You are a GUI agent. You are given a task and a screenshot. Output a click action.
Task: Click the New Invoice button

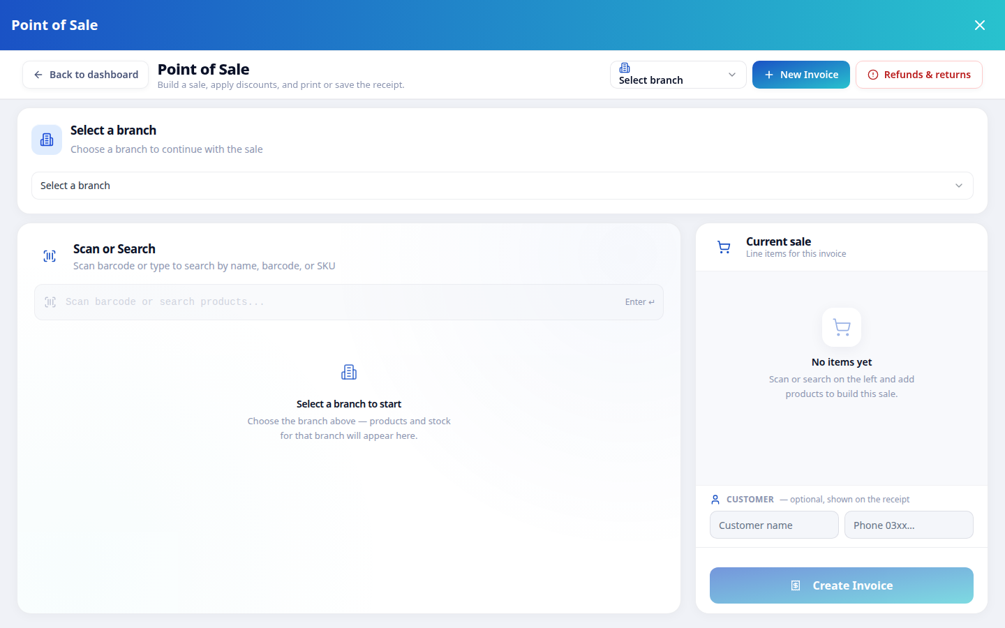[801, 75]
